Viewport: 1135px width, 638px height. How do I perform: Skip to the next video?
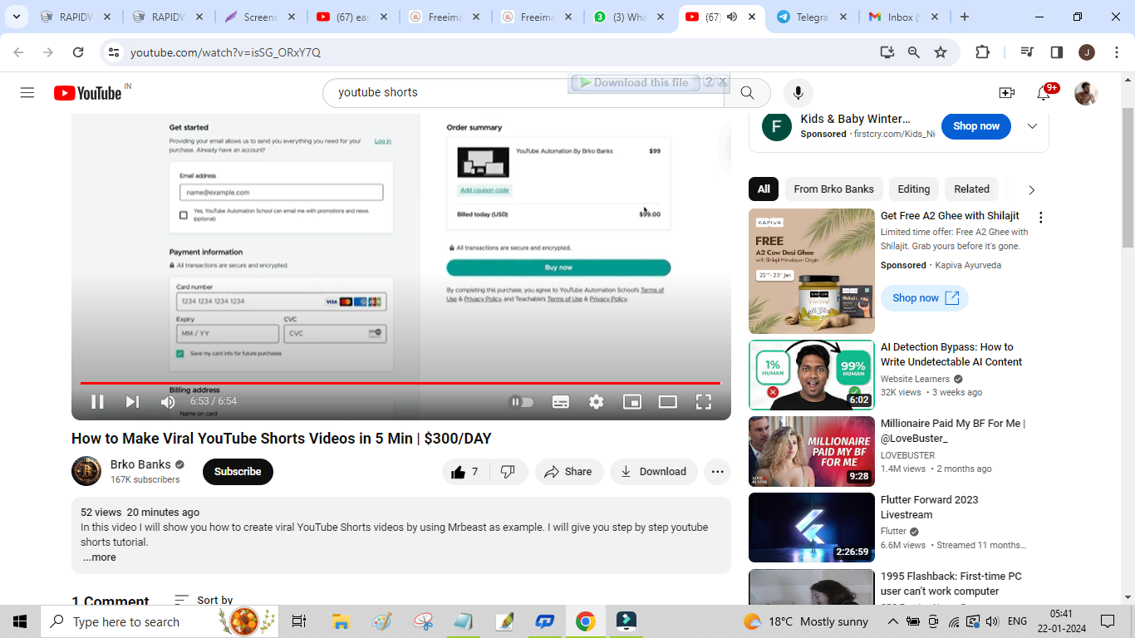[x=132, y=402]
